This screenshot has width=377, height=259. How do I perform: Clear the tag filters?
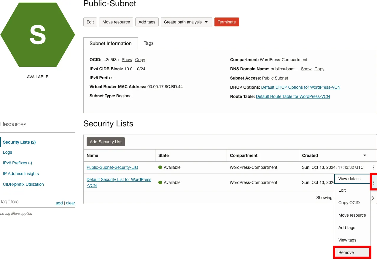pyautogui.click(x=71, y=203)
